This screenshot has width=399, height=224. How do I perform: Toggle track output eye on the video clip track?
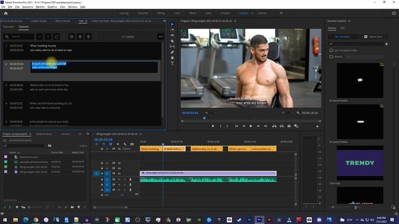[x=119, y=174]
